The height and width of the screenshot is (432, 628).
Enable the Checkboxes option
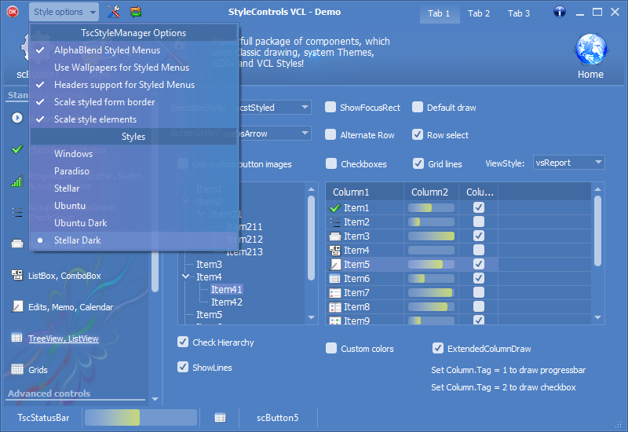pos(330,163)
